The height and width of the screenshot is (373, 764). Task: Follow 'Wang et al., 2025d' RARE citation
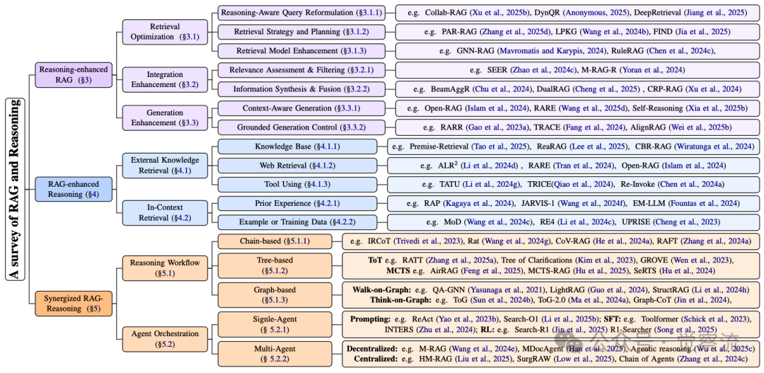pos(594,108)
